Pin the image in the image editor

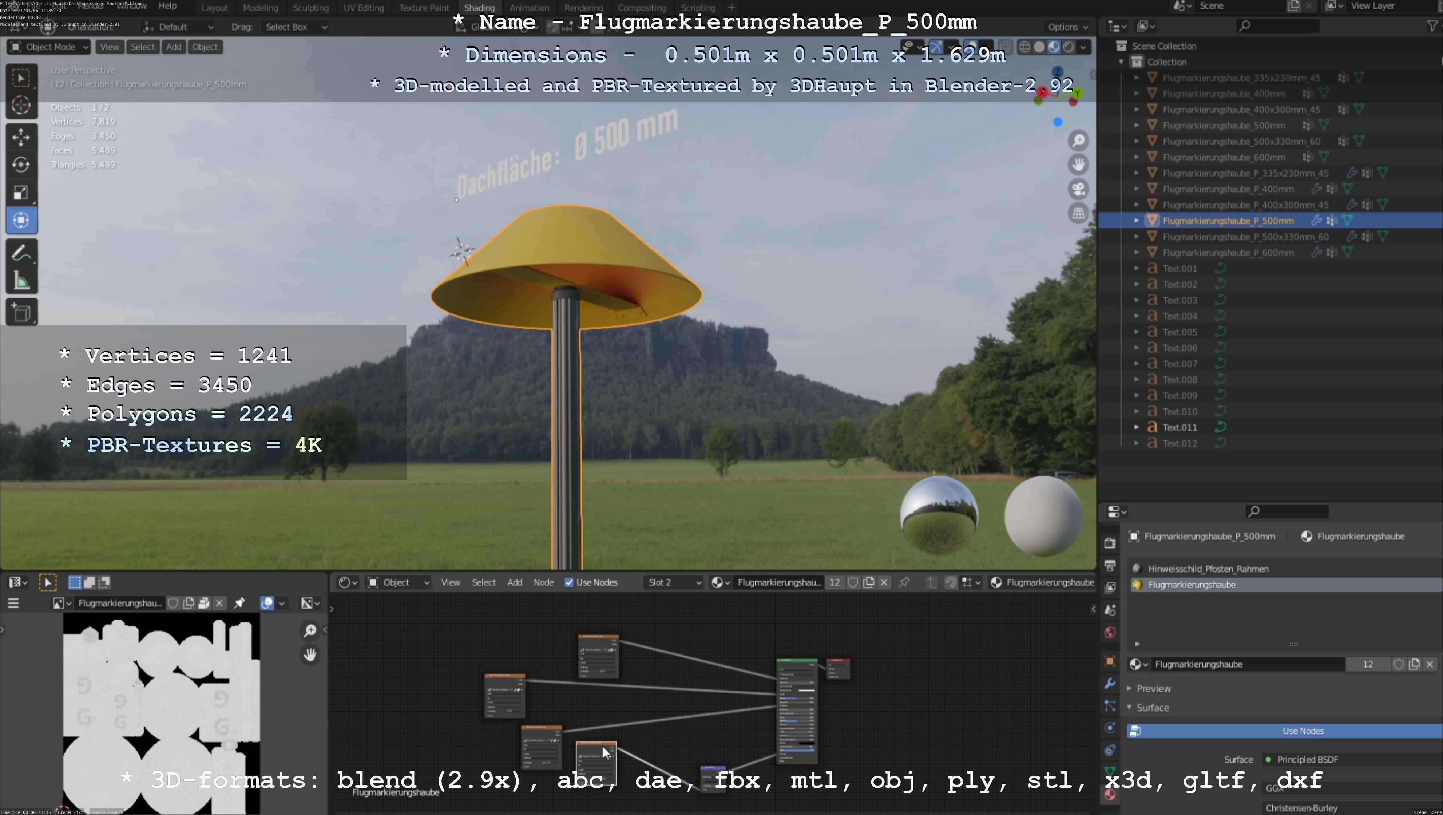click(x=239, y=603)
